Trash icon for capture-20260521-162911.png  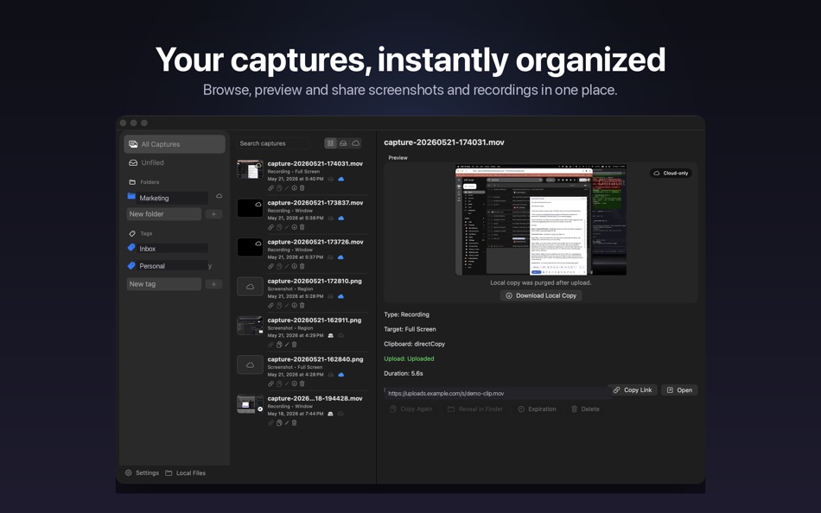294,345
